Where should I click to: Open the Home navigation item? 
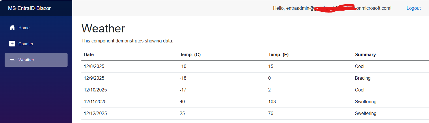[24, 28]
